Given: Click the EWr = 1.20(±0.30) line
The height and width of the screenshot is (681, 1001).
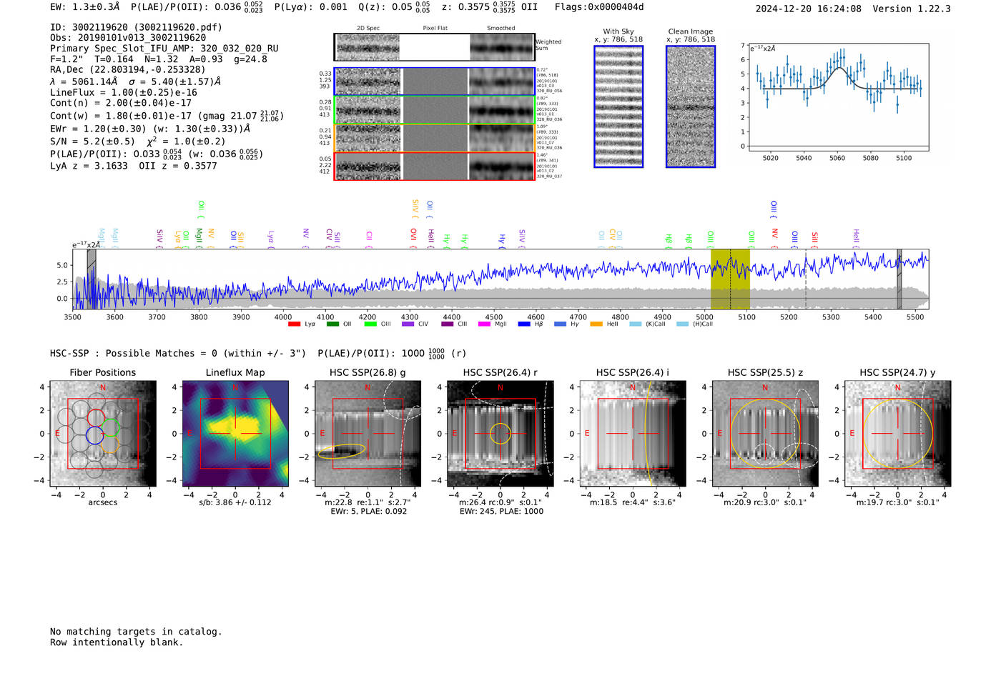Looking at the screenshot, I should point(150,129).
